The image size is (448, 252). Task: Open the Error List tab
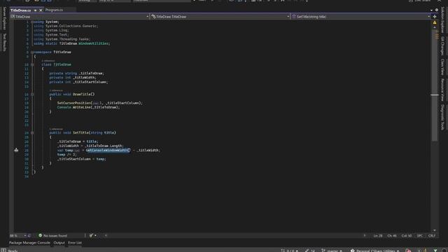coord(75,243)
